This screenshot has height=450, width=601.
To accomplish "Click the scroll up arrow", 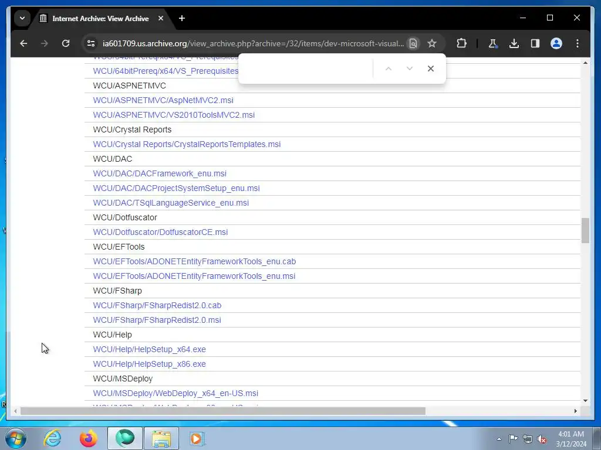I will click(x=585, y=62).
